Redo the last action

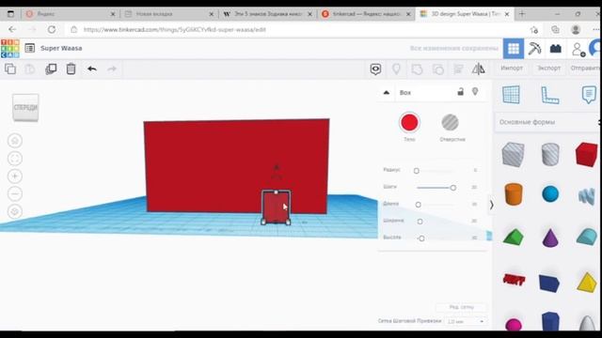pos(112,69)
